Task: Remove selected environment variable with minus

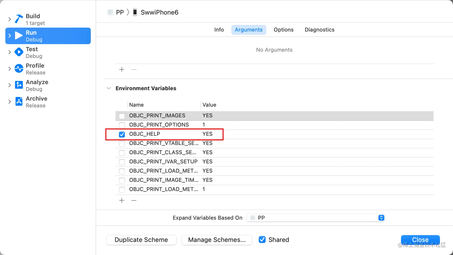Action: (134, 200)
